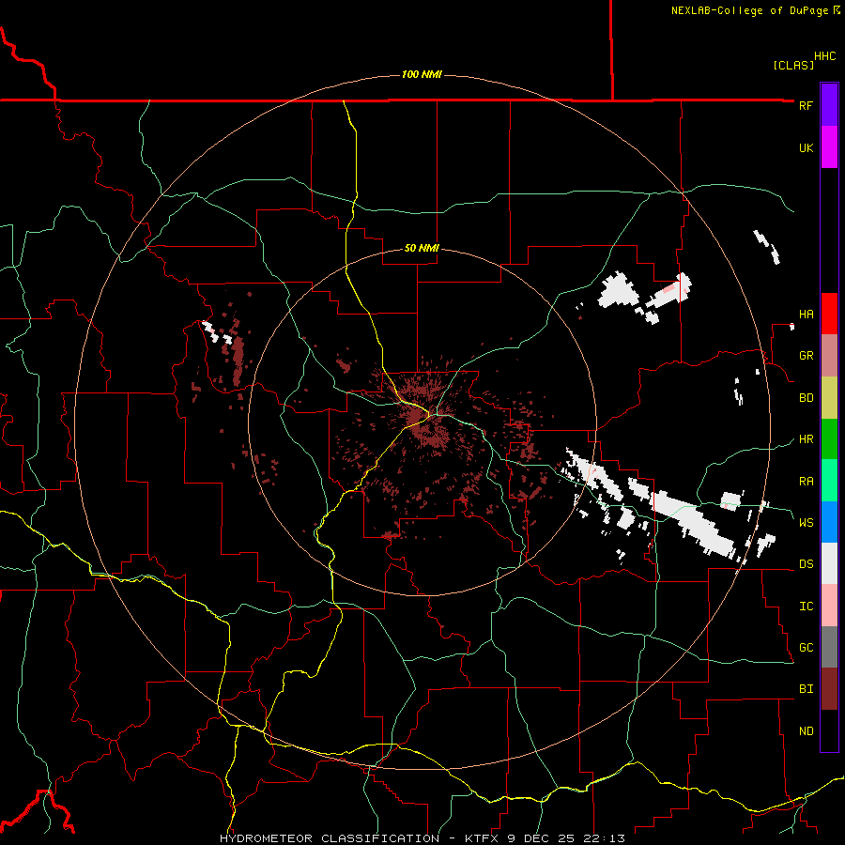
Task: Click the [CLAS] units label
Action: 792,65
